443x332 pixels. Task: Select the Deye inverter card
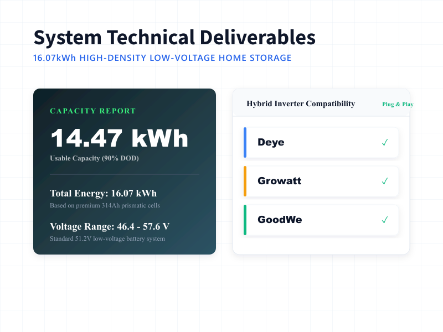(321, 142)
